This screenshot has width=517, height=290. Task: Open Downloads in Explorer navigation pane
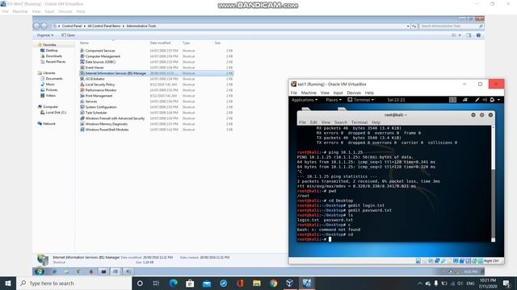tap(54, 56)
